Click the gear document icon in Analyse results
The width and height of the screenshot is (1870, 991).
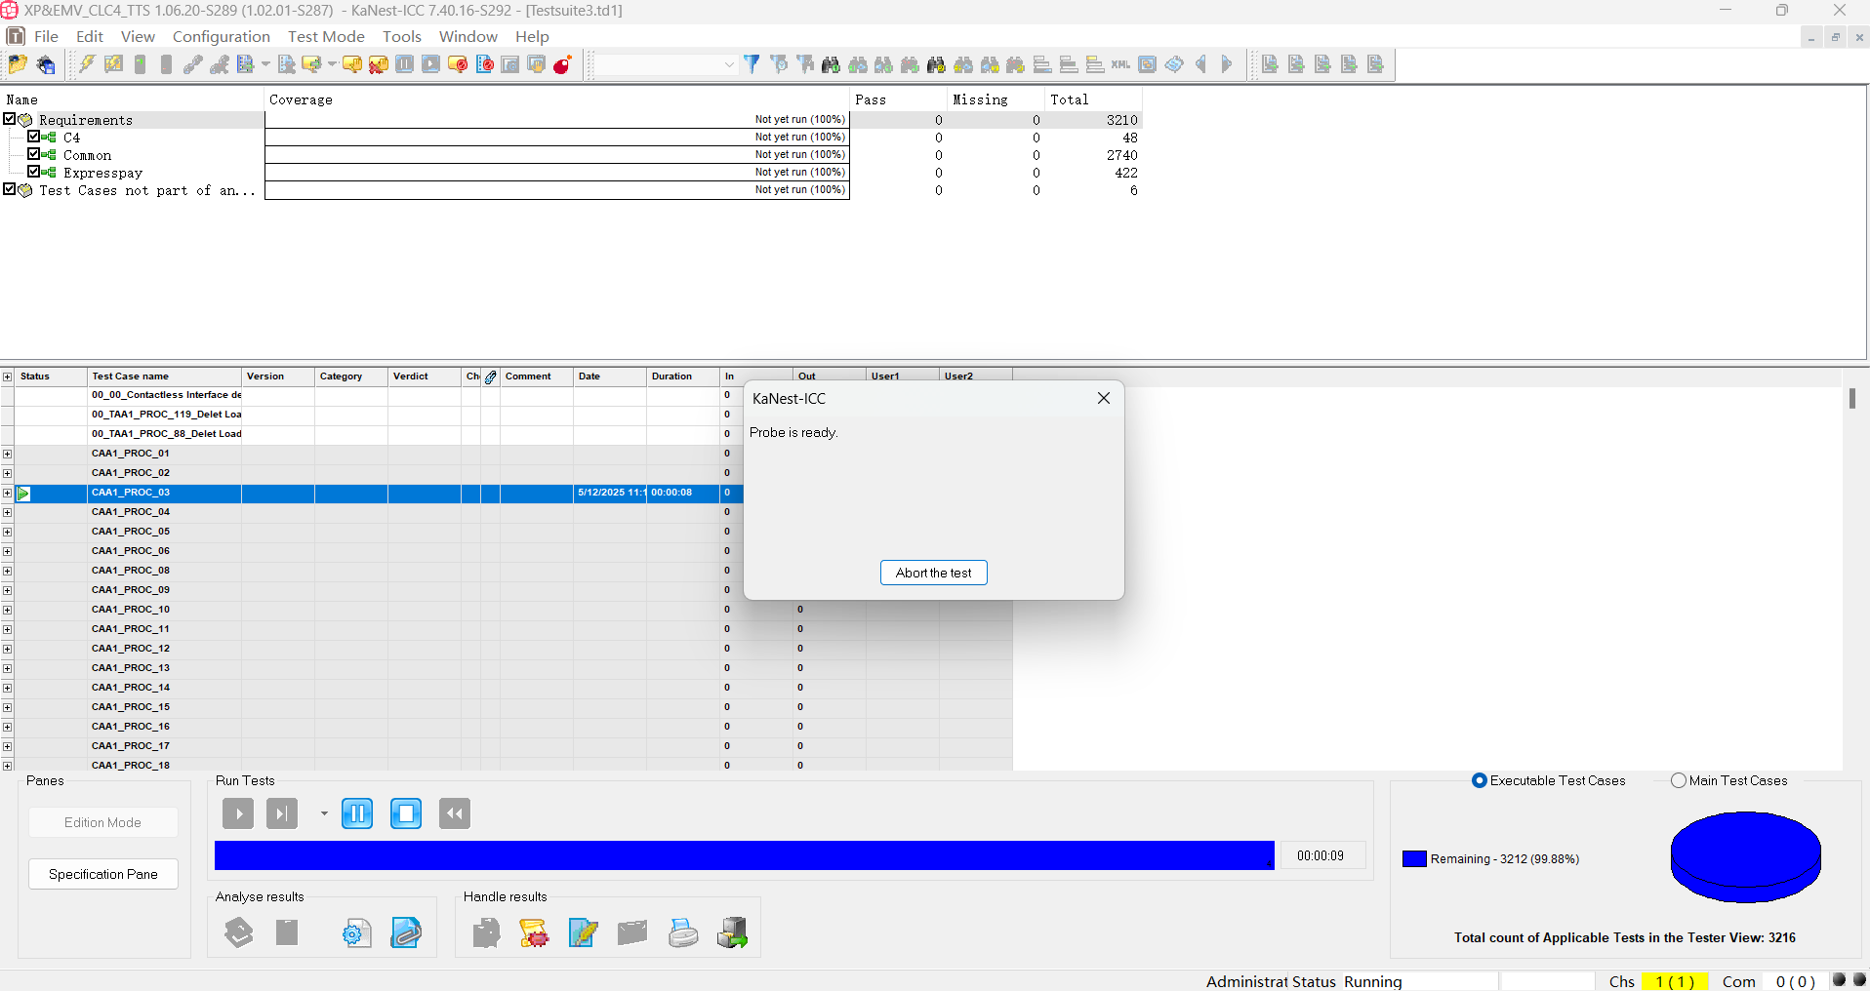pos(357,933)
